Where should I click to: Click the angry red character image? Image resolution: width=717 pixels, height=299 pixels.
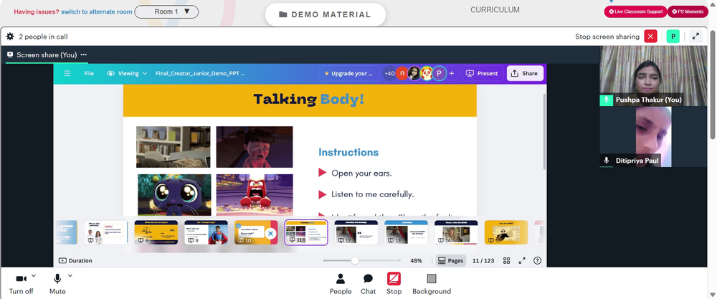tap(255, 195)
